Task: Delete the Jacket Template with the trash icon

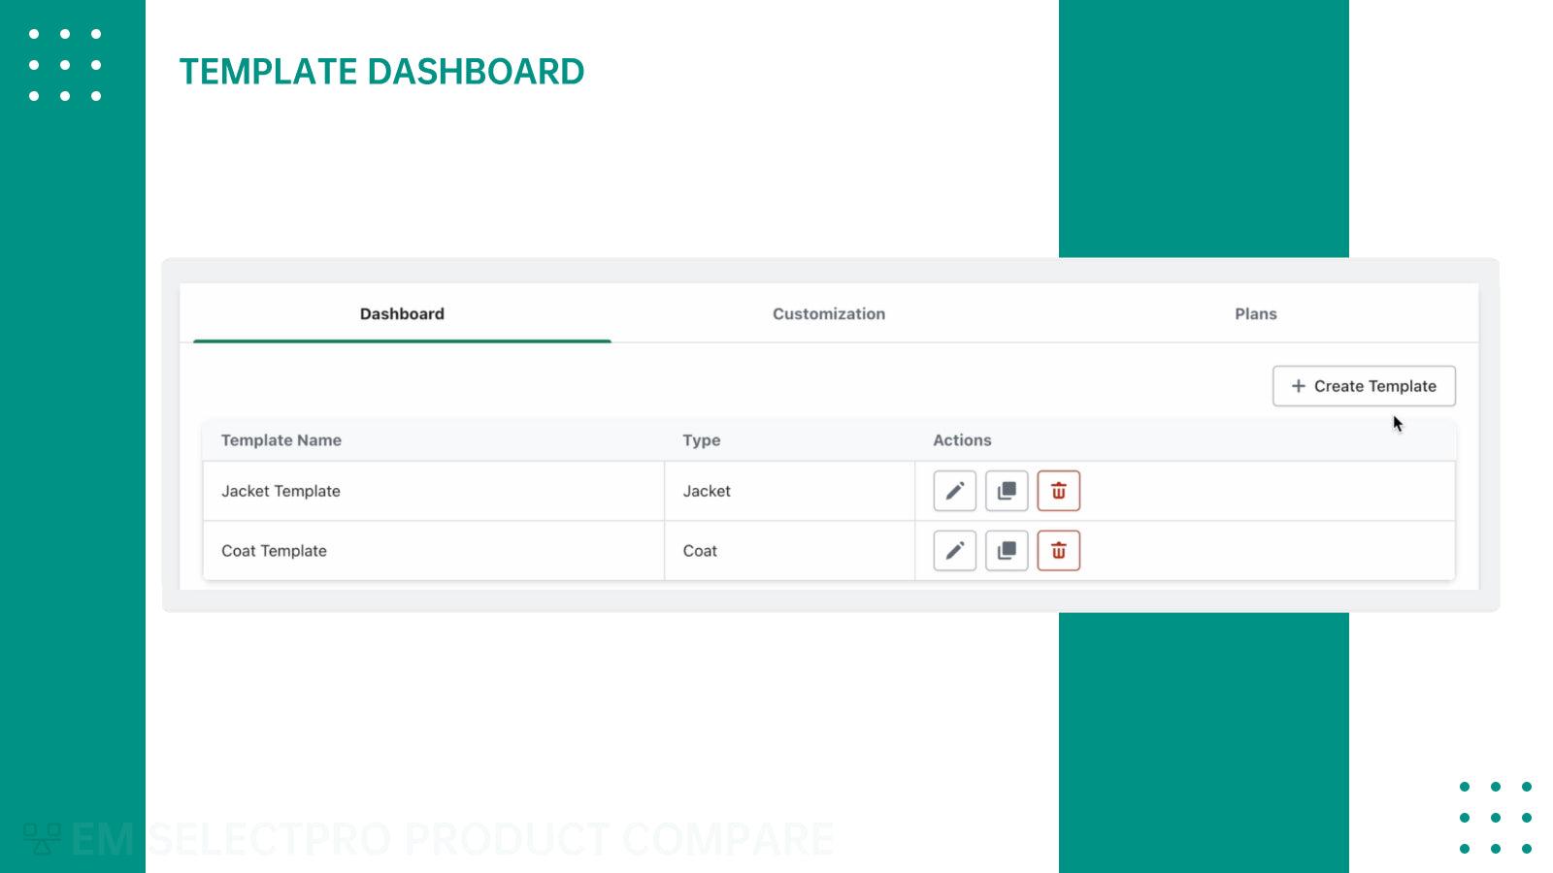Action: (x=1058, y=491)
